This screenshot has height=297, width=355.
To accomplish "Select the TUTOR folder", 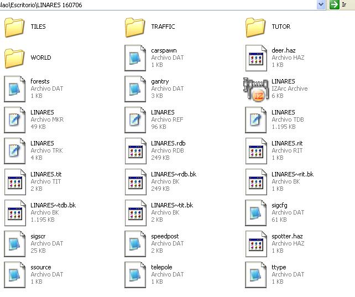I will click(x=255, y=27).
